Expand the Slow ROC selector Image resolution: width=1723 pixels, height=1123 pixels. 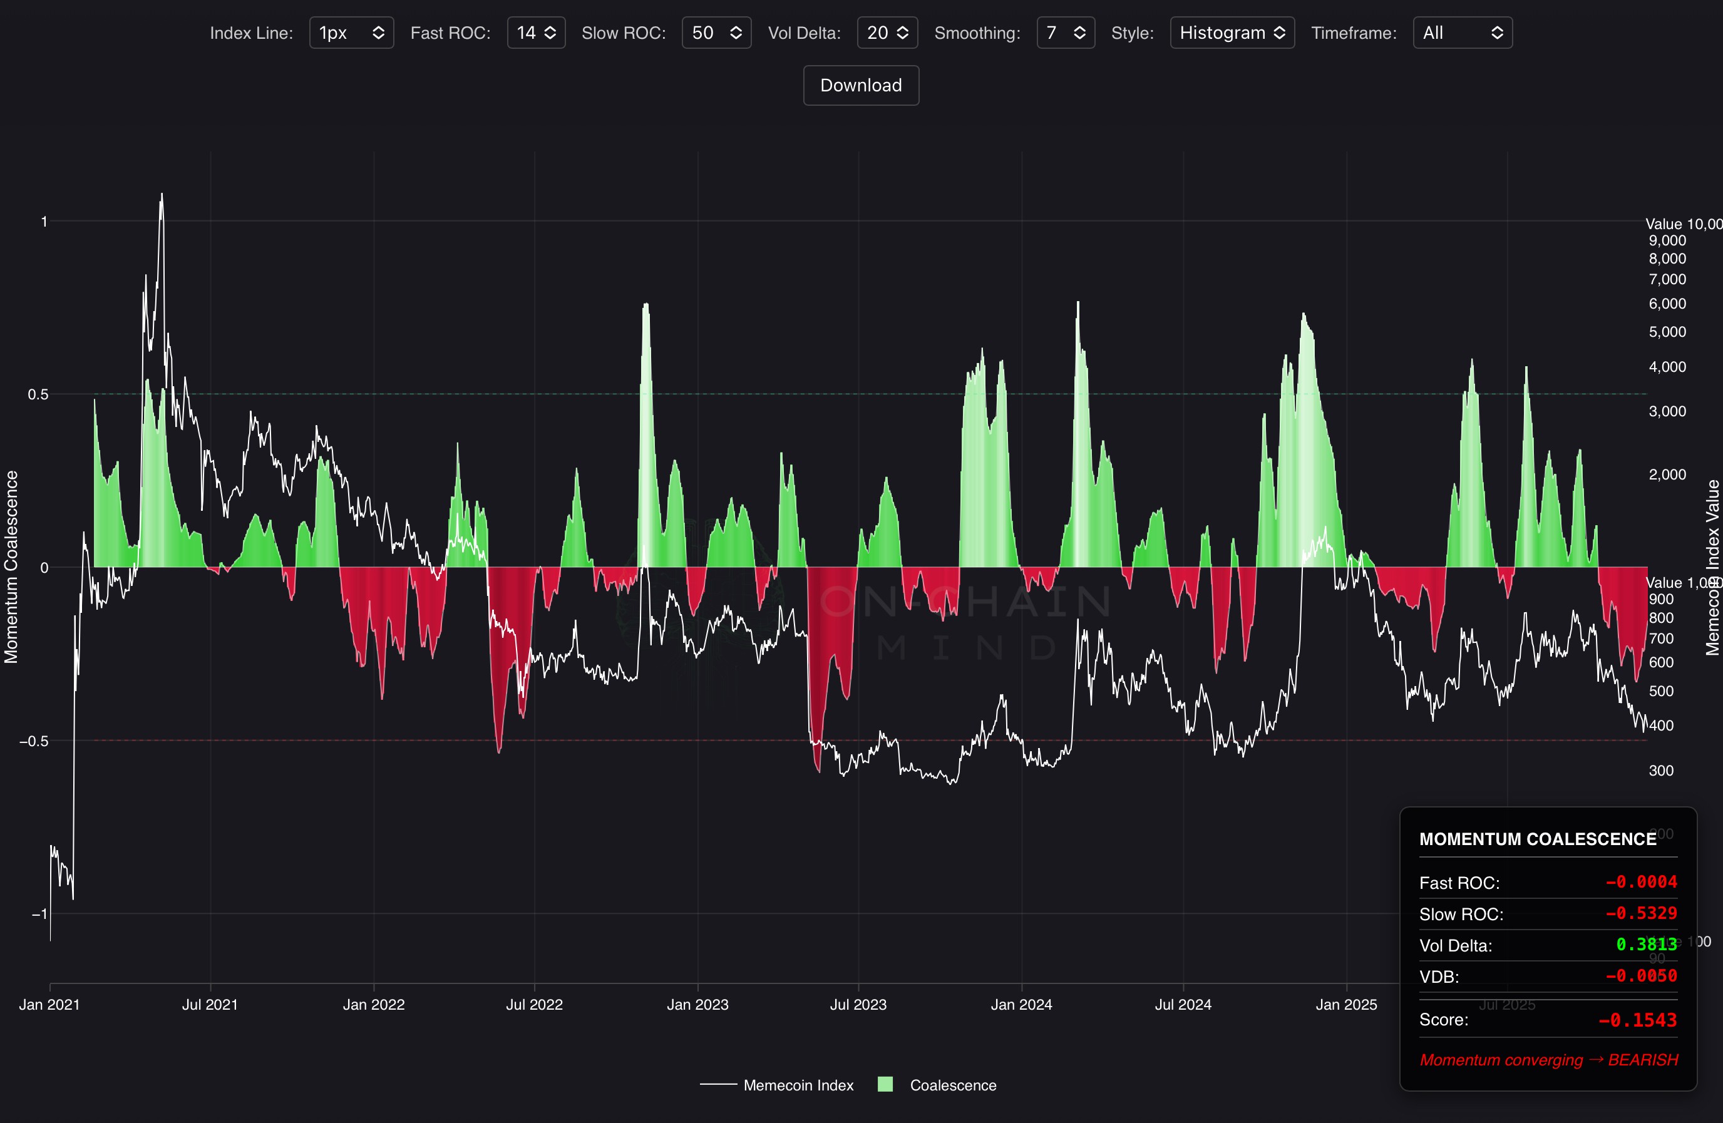click(716, 33)
